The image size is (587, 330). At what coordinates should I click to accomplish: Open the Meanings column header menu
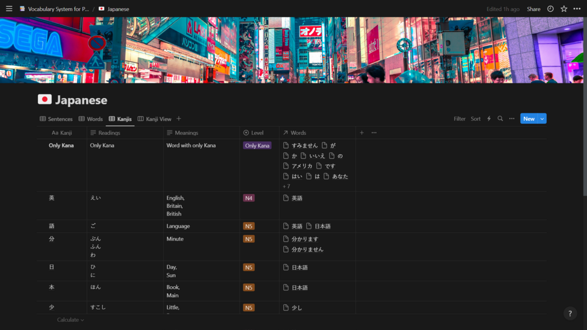coord(202,133)
